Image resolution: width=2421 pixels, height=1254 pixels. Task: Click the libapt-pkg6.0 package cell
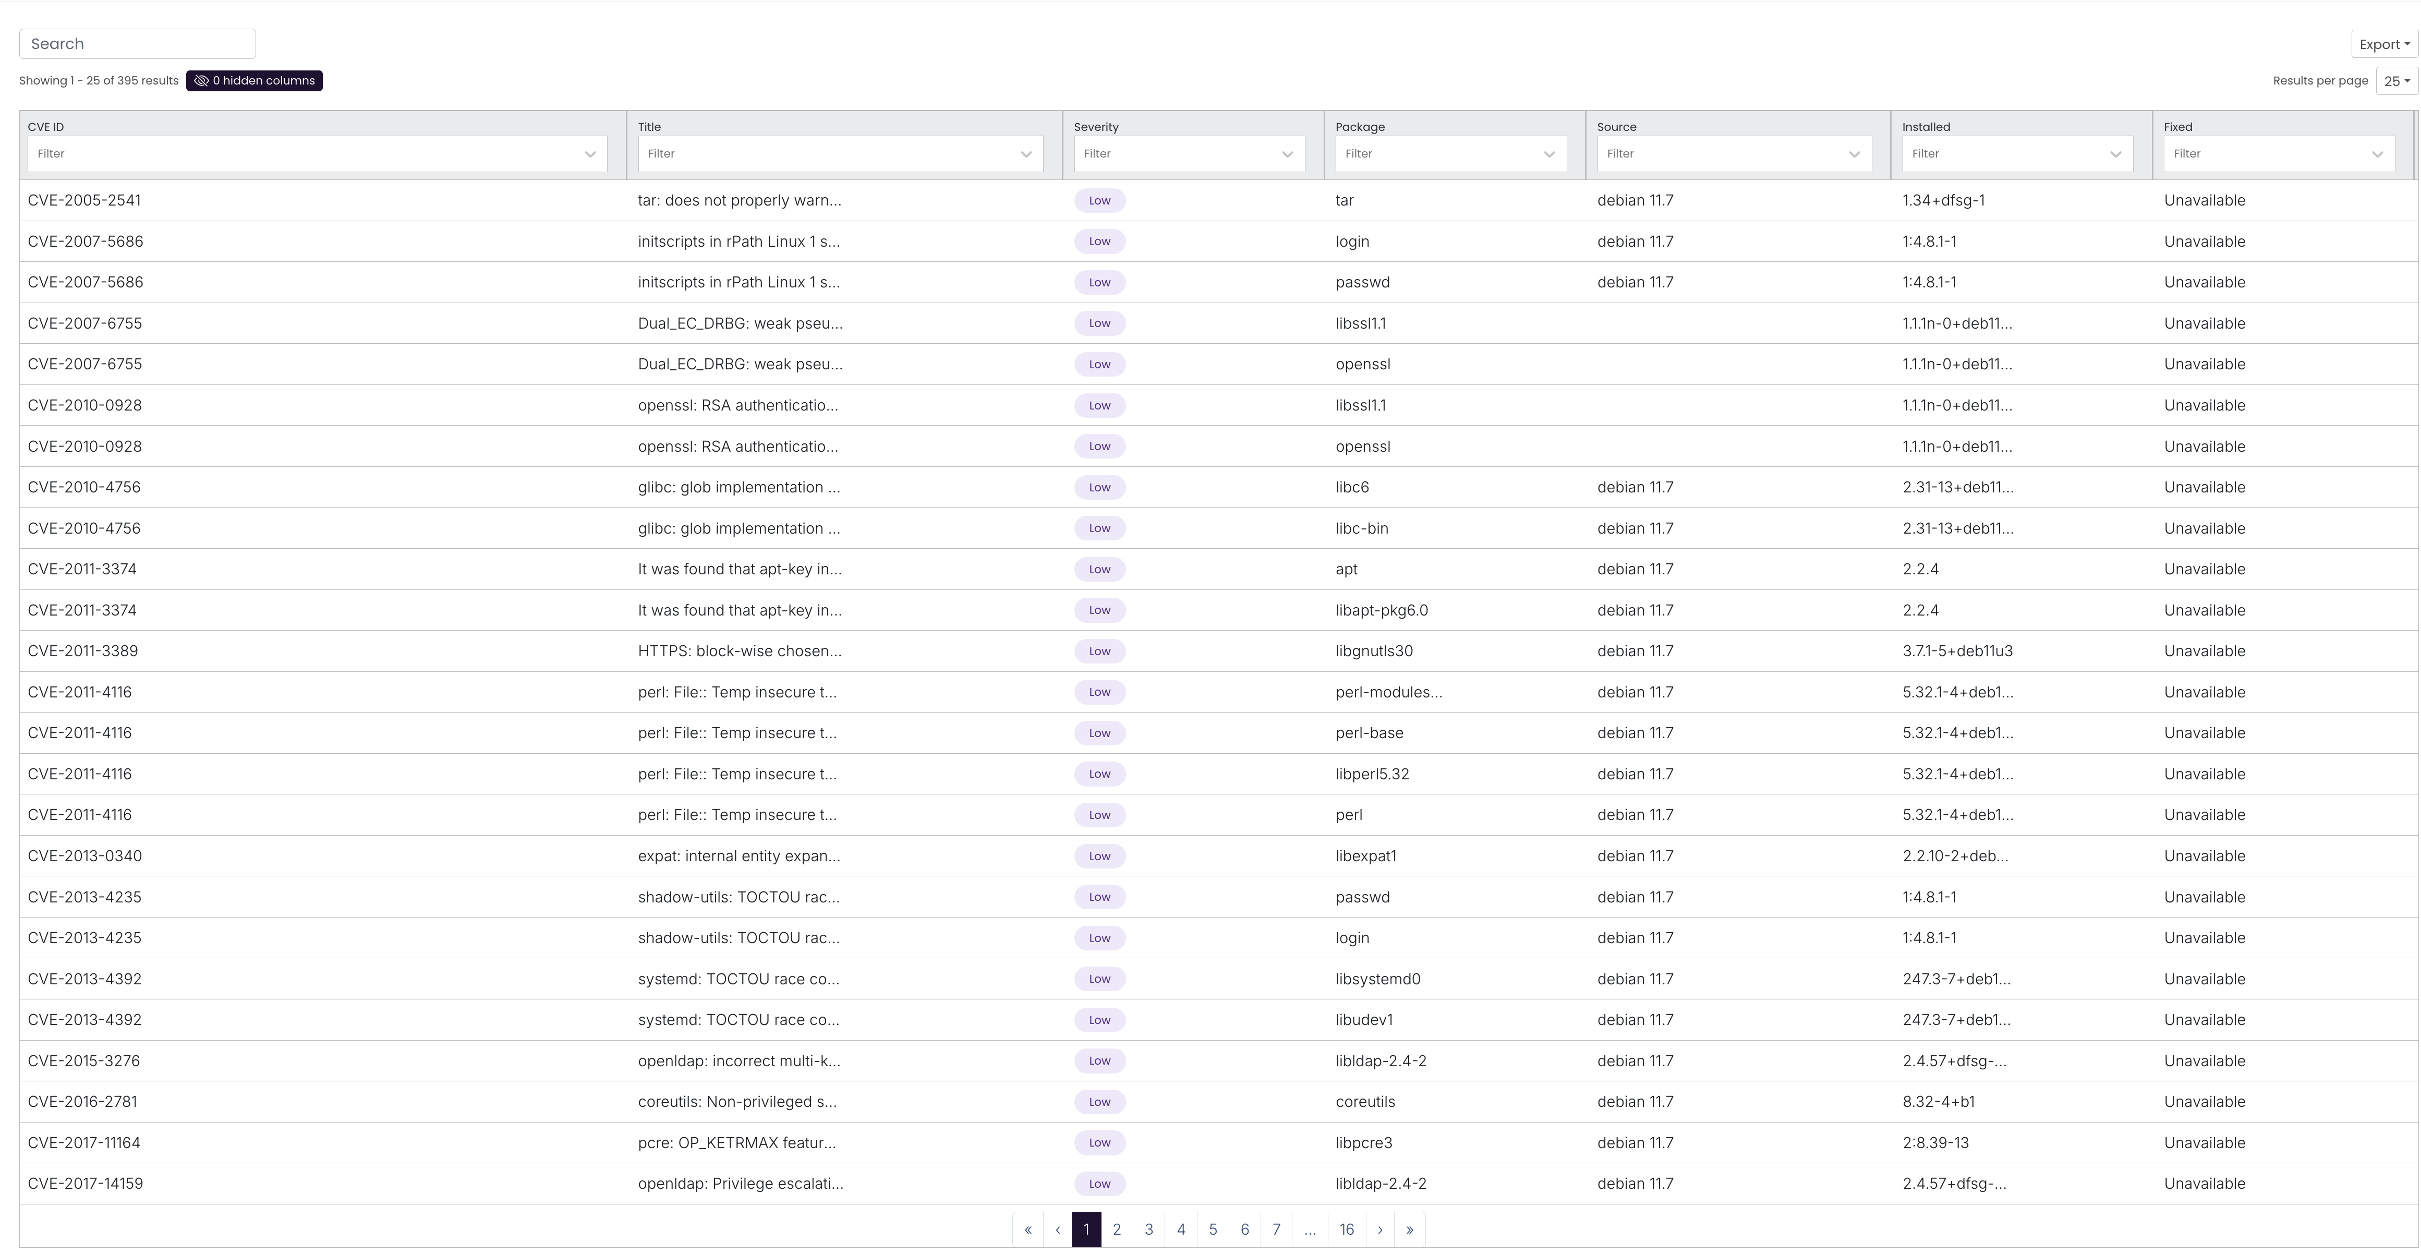1382,610
